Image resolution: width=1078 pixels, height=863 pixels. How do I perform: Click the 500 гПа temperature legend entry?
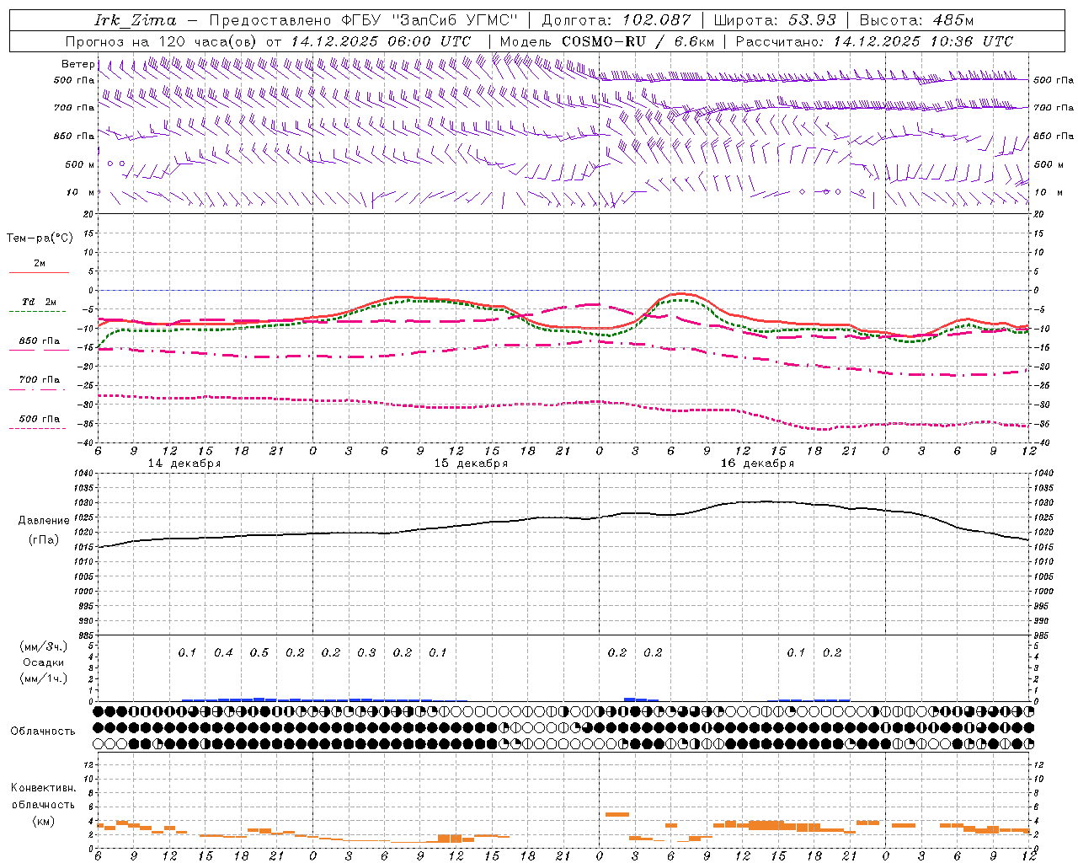click(x=40, y=419)
